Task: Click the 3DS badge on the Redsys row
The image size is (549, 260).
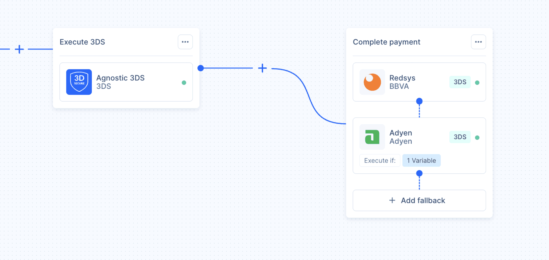Action: [x=460, y=82]
